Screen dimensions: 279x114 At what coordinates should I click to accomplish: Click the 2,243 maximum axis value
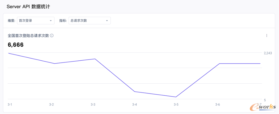(268, 53)
